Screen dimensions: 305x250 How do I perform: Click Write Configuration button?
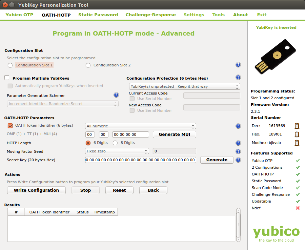pos(36,190)
